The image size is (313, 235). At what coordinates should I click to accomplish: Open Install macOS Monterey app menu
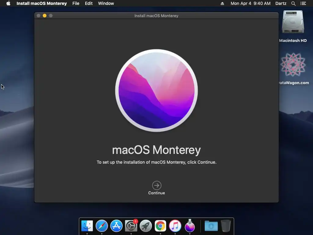(42, 3)
